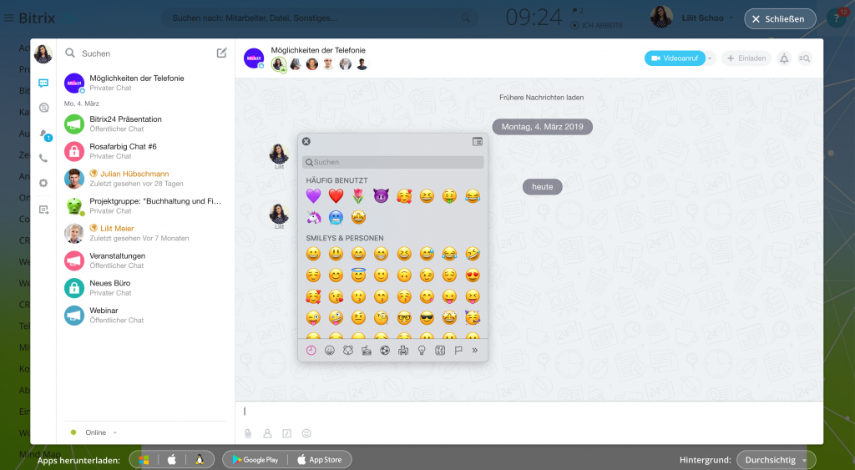The height and width of the screenshot is (470, 855).
Task: Click the Videoanruf button
Action: [675, 58]
